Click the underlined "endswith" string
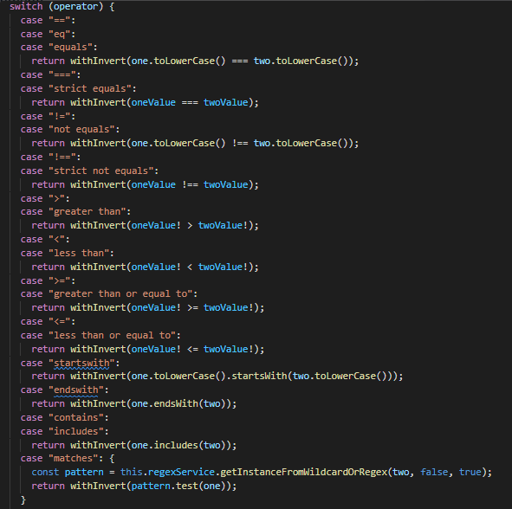This screenshot has height=509, width=512. click(x=76, y=390)
